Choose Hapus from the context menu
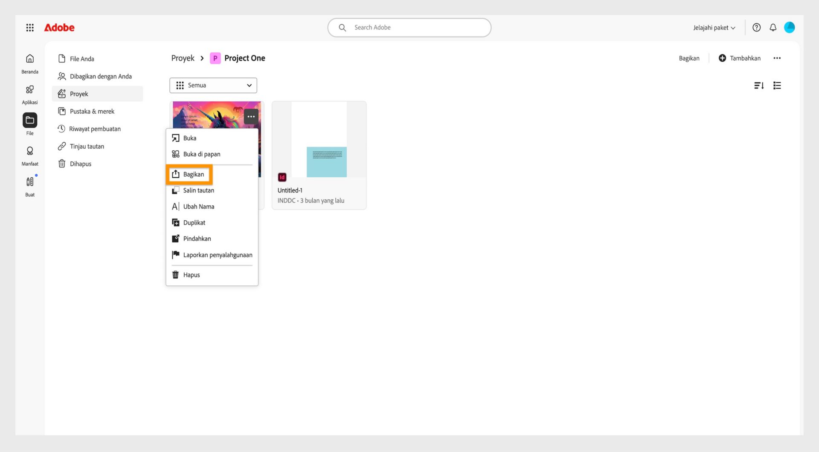Image resolution: width=819 pixels, height=452 pixels. [192, 275]
